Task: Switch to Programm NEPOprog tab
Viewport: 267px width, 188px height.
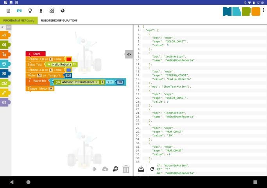Action: pos(19,20)
